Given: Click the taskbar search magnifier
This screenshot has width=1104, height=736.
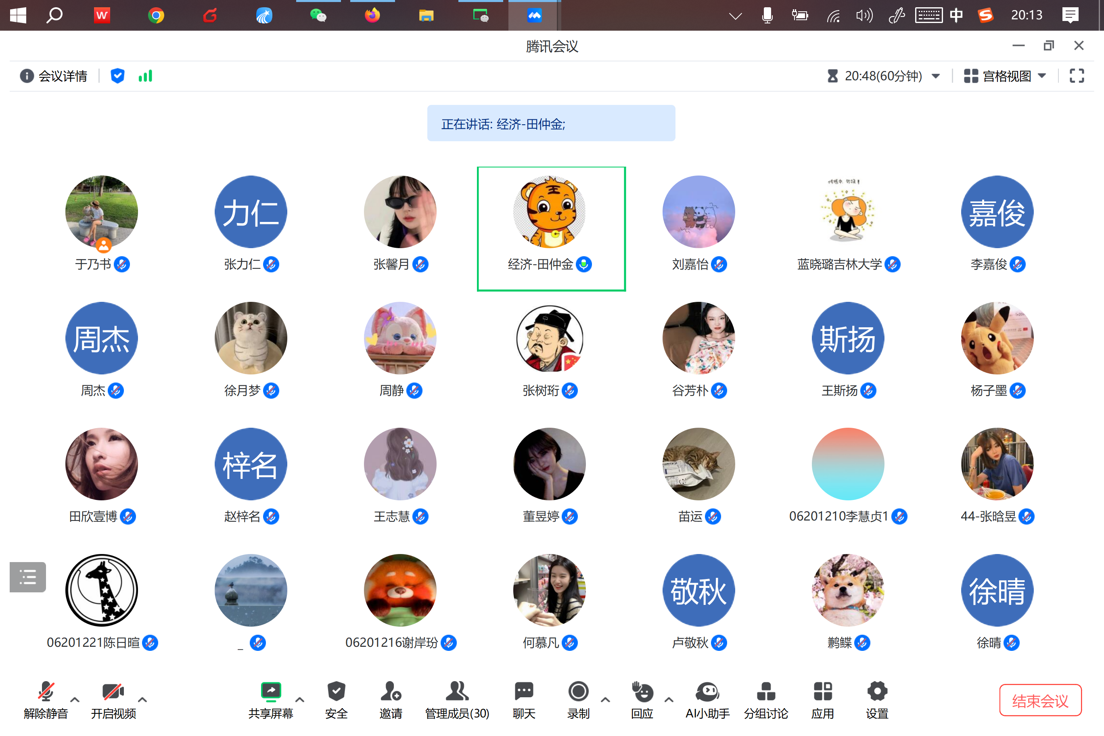Looking at the screenshot, I should coord(55,15).
